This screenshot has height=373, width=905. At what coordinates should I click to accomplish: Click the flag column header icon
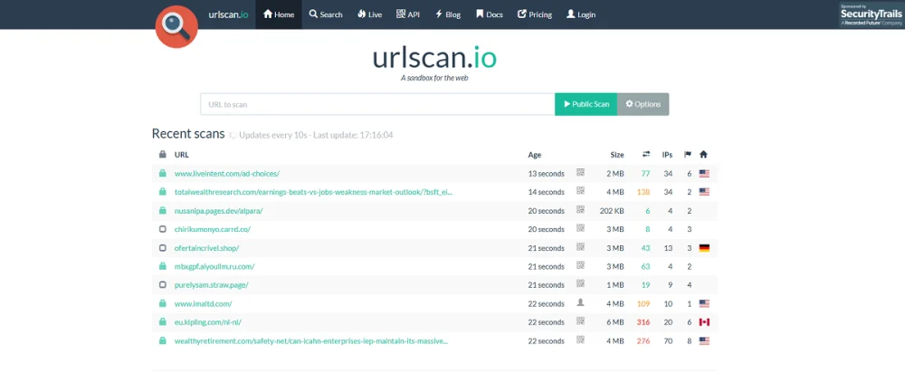pyautogui.click(x=688, y=154)
